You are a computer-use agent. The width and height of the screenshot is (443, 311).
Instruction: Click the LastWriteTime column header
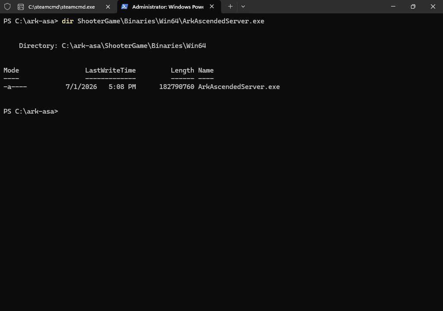pos(110,70)
